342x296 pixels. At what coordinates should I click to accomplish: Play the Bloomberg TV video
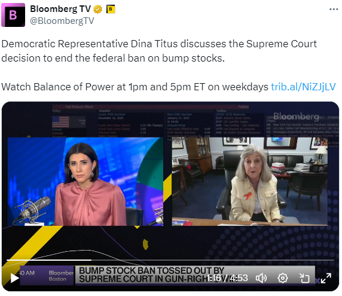pos(14,278)
